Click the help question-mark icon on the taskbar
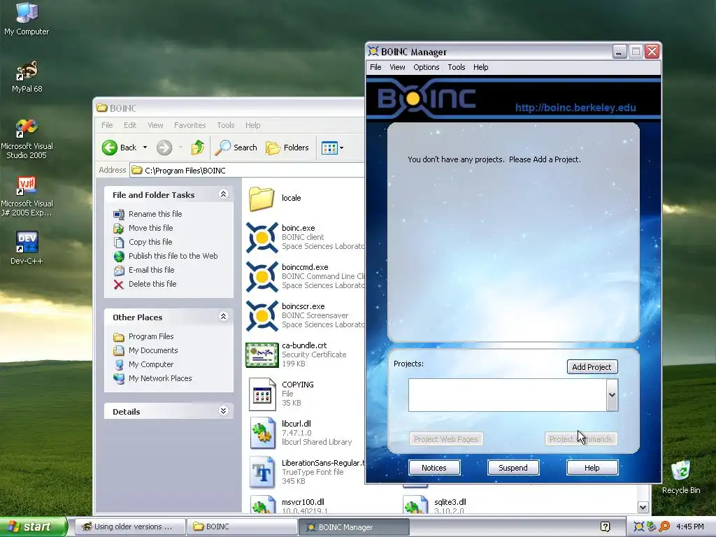The image size is (716, 537). 605,527
